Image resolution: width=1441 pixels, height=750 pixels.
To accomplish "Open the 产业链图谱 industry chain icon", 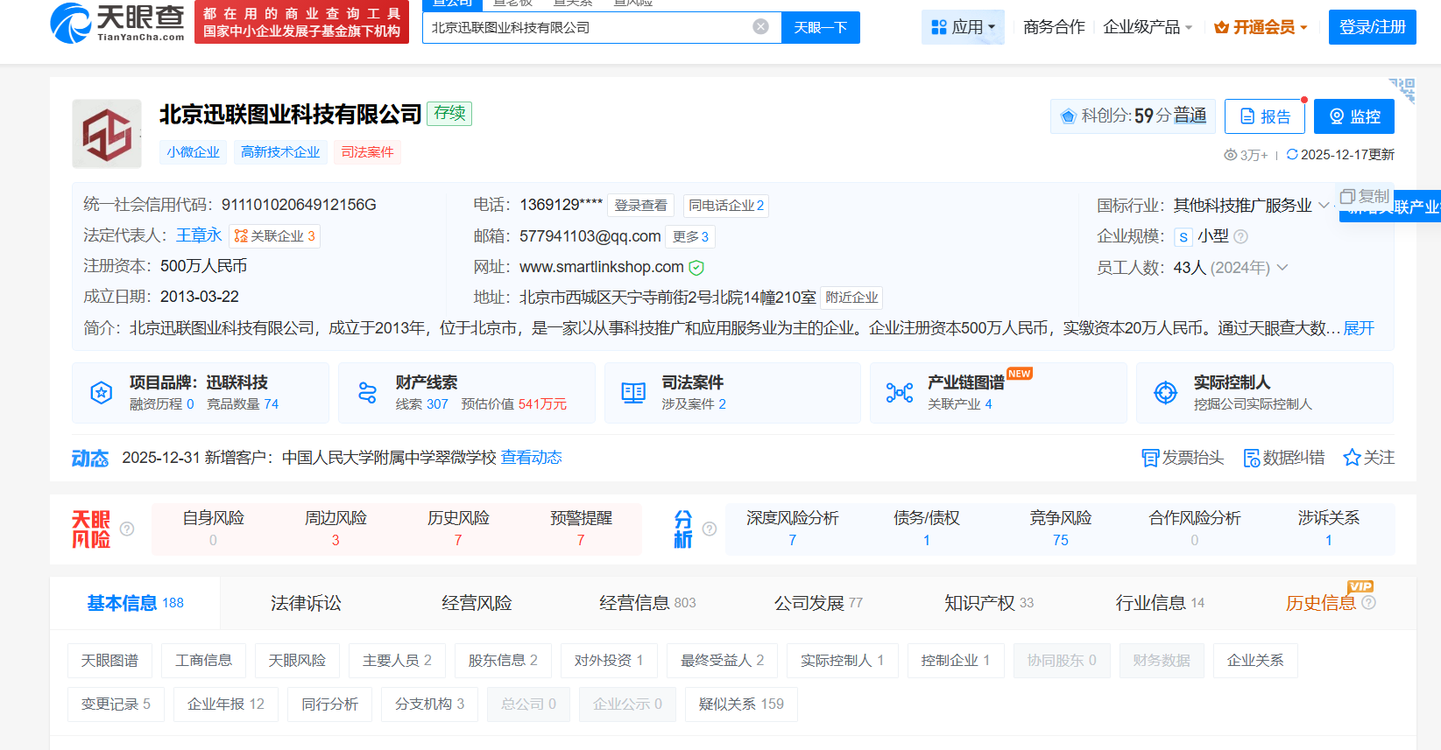I will [x=900, y=393].
